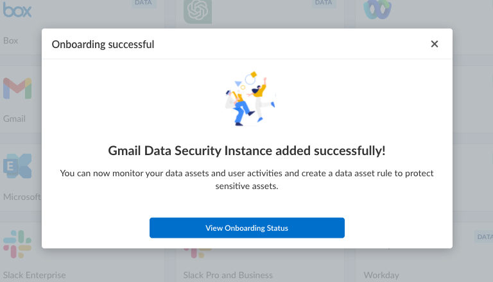Select the Workday app label
Viewport: 493px width, 282px height.
point(381,275)
